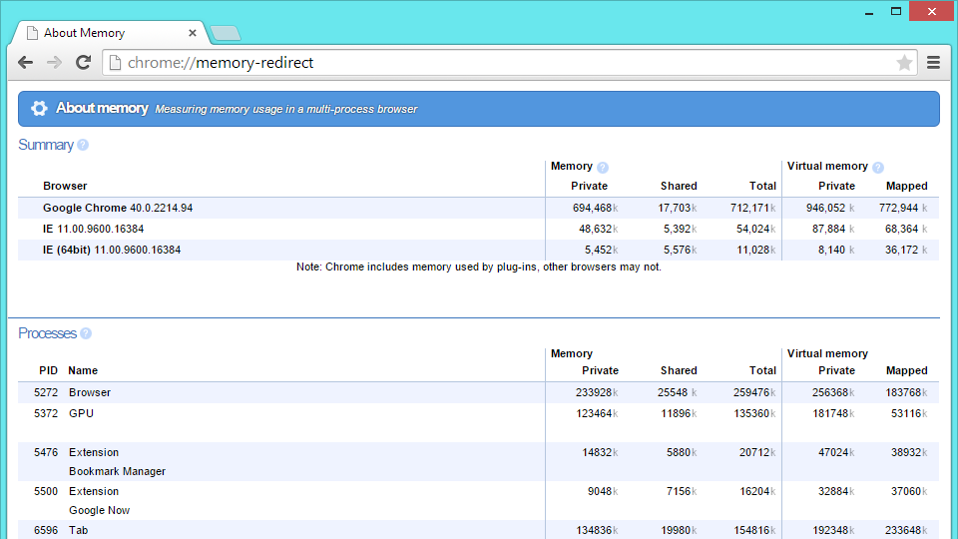Click the browser back arrow button
Viewport: 958px width, 539px height.
[26, 63]
